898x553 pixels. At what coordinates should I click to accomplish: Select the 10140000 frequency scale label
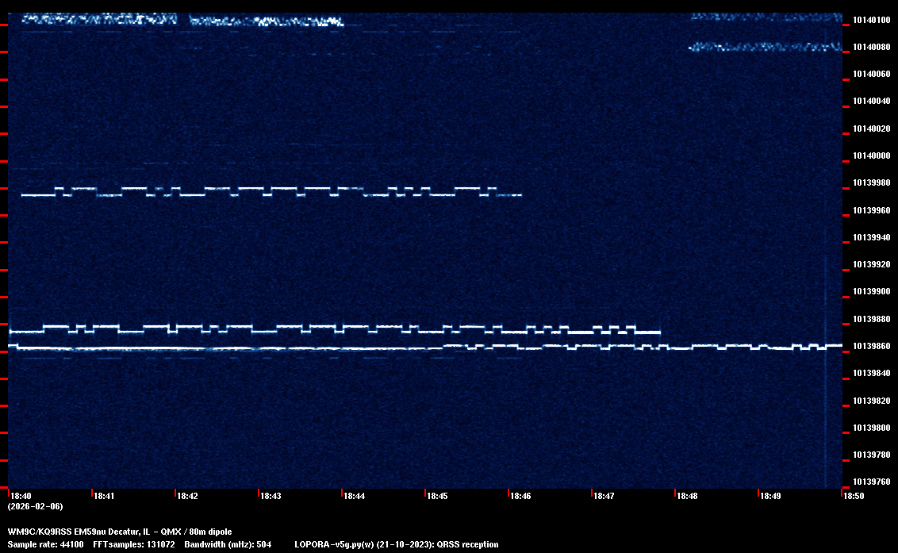click(x=870, y=156)
